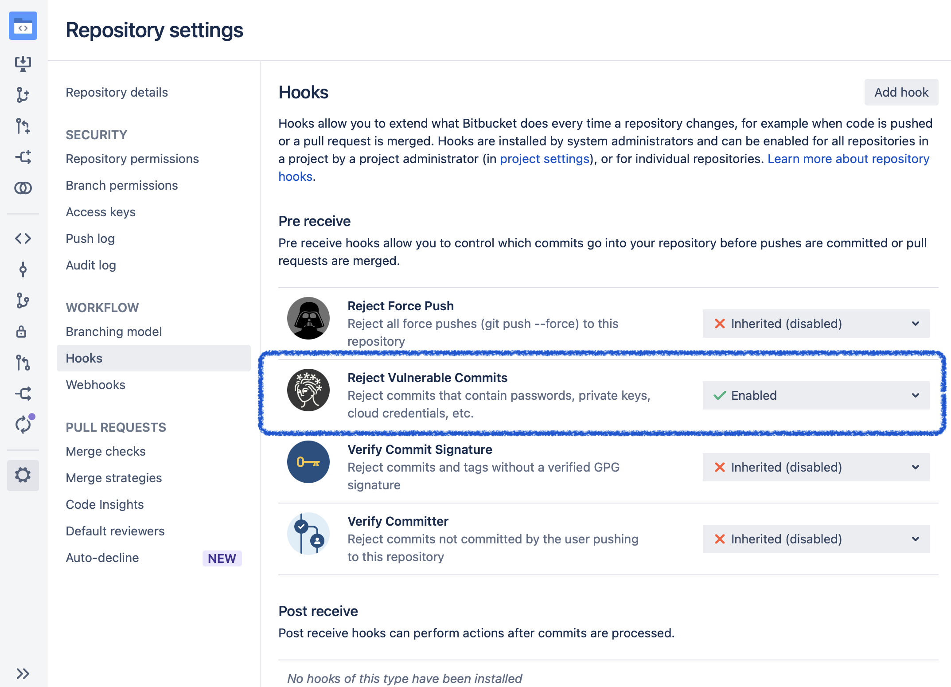Click the Clone icon in sidebar
Image resolution: width=951 pixels, height=687 pixels.
point(23,63)
